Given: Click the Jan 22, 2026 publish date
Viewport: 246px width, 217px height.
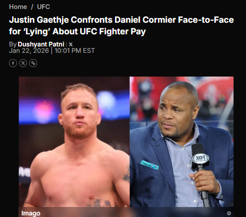Looking at the screenshot, I should tap(29, 51).
